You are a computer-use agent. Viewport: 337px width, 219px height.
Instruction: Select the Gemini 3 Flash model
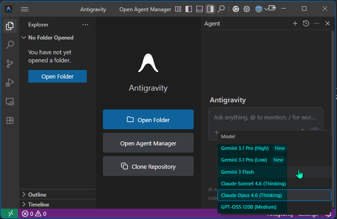pyautogui.click(x=275, y=172)
